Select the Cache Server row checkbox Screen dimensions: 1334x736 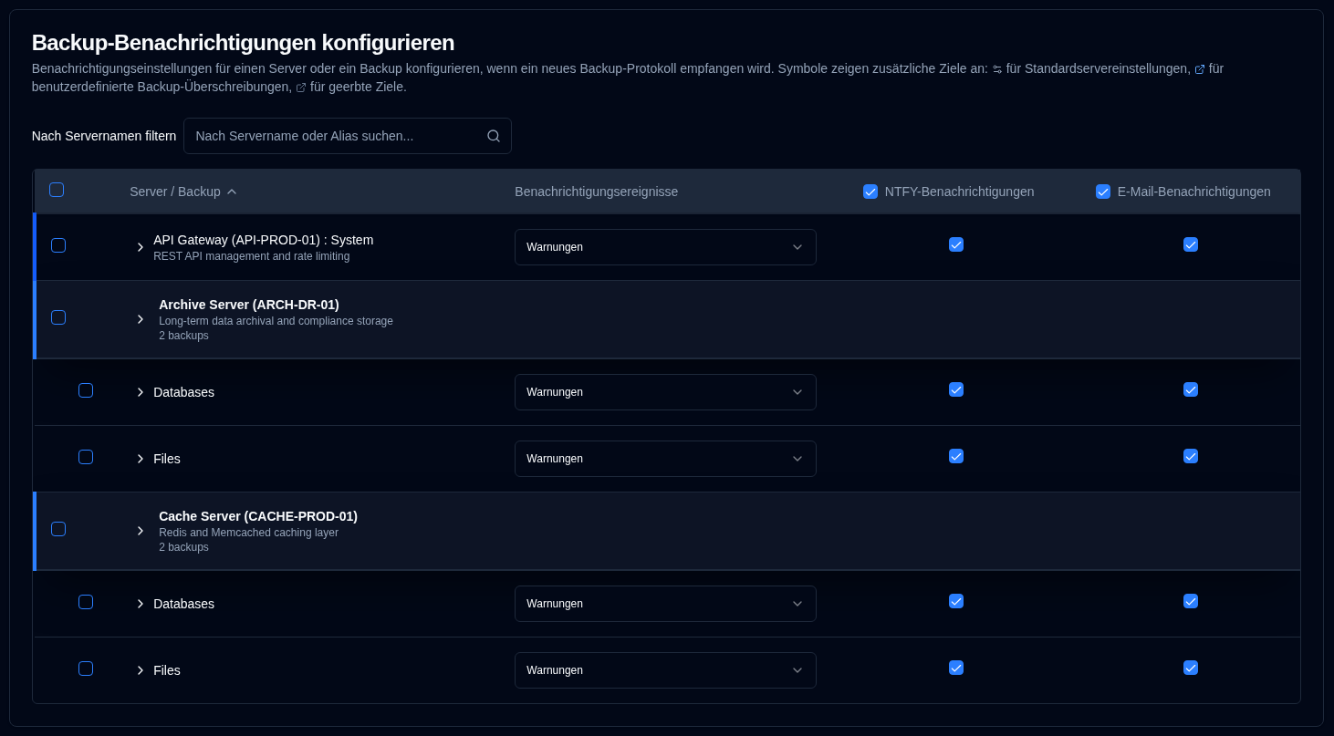(58, 529)
